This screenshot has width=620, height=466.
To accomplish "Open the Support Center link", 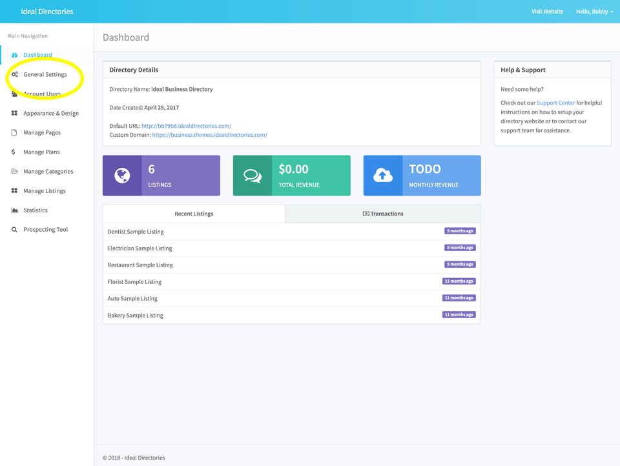I will click(x=555, y=103).
